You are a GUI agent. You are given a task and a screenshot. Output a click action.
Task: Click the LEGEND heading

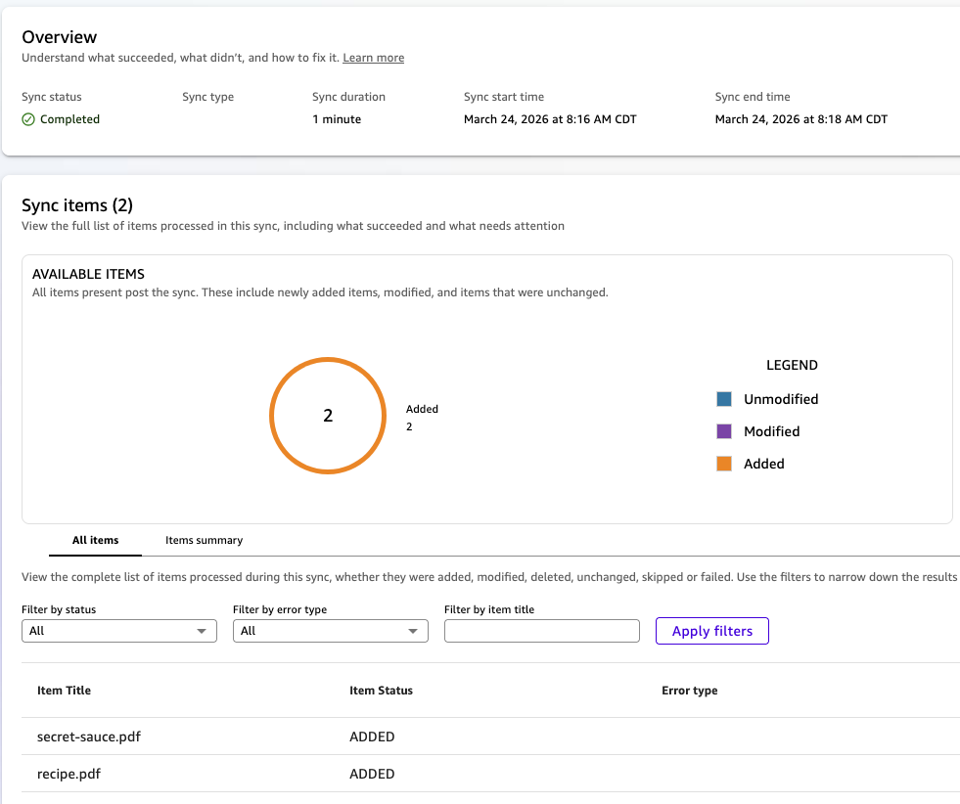point(792,365)
